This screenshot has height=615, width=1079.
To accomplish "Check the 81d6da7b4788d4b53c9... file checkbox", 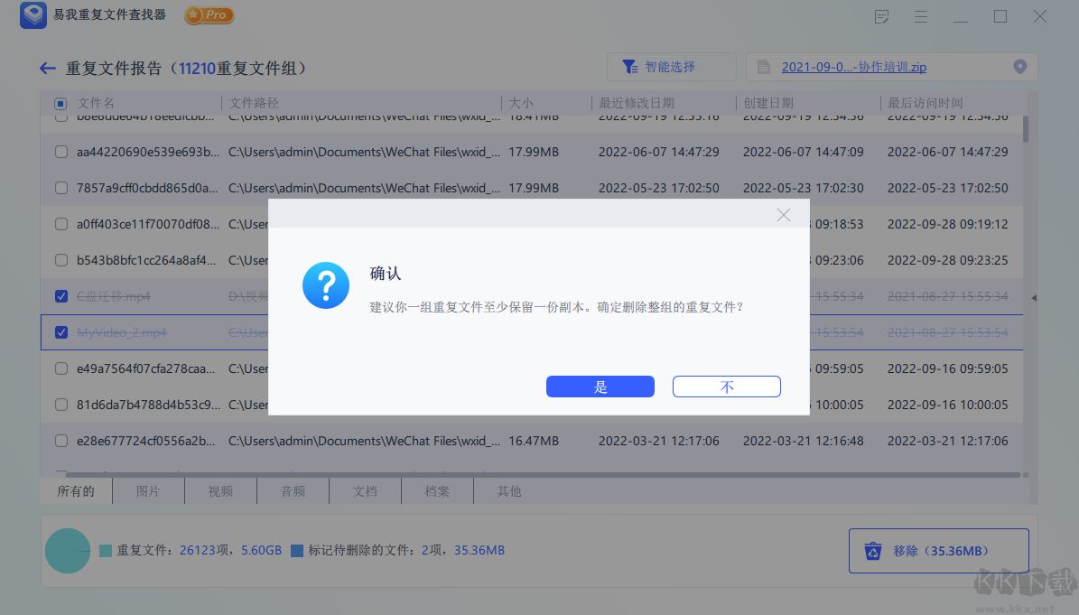I will tap(61, 405).
